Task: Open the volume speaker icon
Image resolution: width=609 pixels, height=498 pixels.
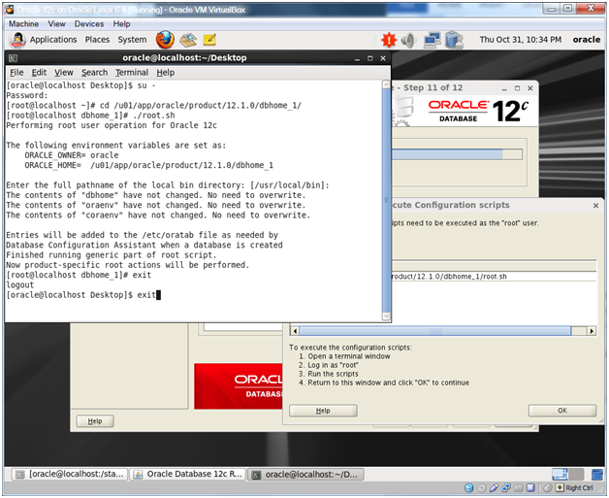Action: point(407,40)
